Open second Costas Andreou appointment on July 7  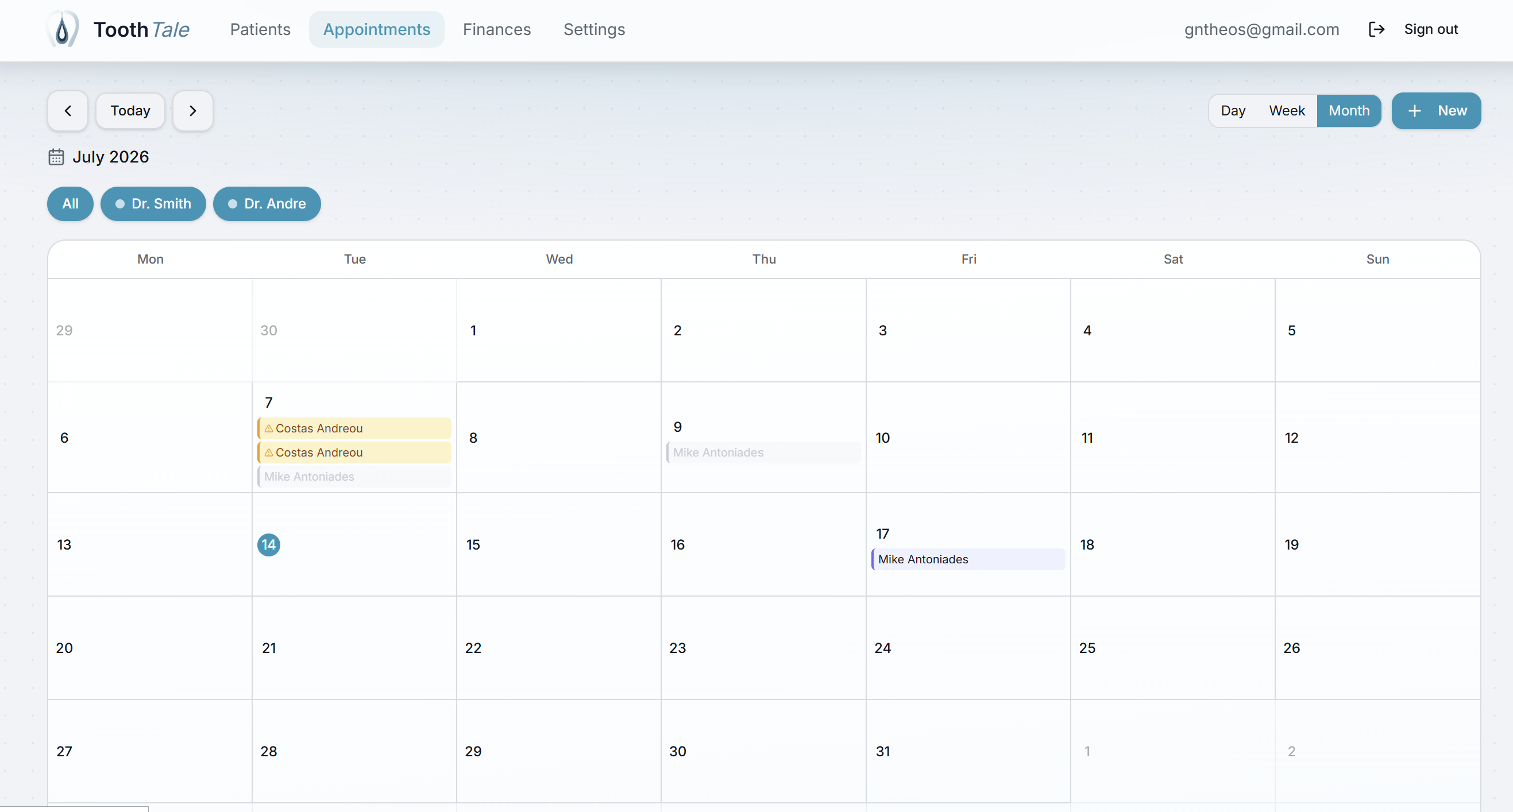point(355,453)
